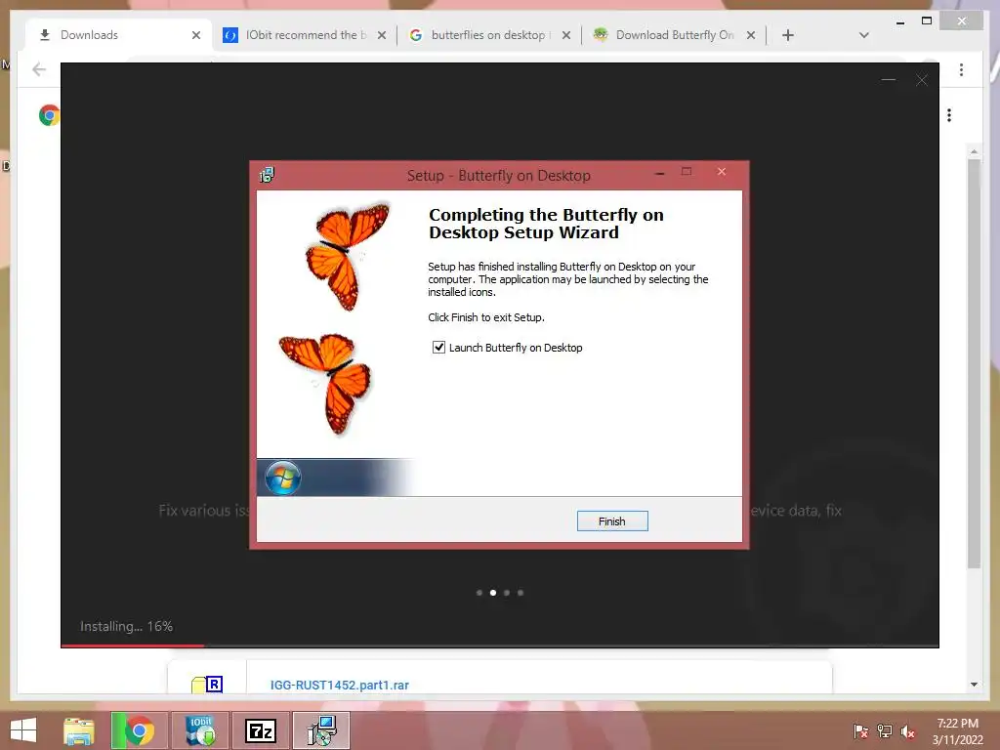Uncheck Launch Butterfly on Desktop checkbox

(x=438, y=348)
